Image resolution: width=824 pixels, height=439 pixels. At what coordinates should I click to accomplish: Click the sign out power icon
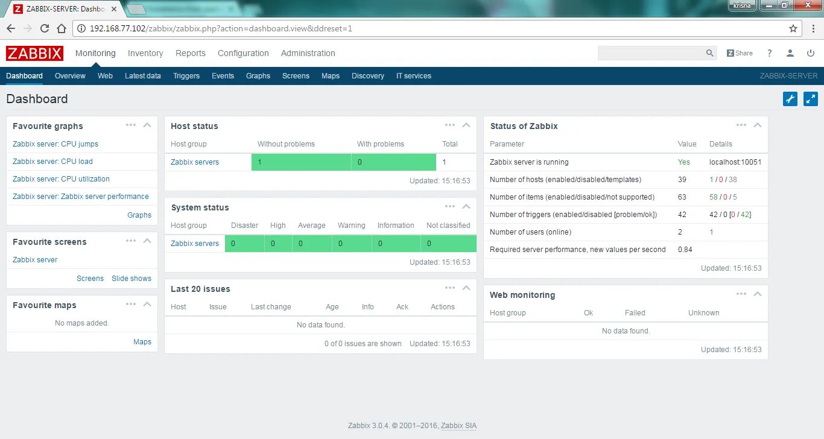811,53
